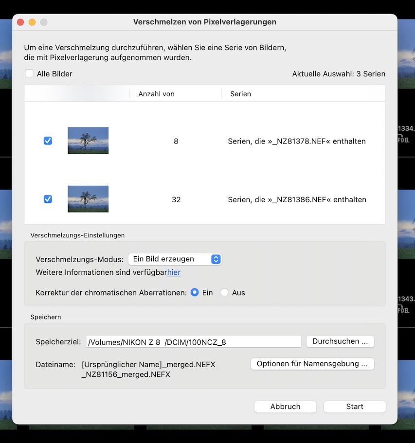Click the tree thumbnail of the 32-image series

pos(88,199)
